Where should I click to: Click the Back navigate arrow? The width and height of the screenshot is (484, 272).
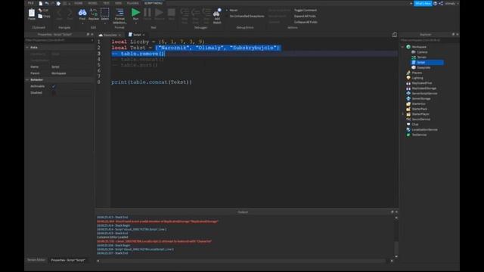click(59, 13)
